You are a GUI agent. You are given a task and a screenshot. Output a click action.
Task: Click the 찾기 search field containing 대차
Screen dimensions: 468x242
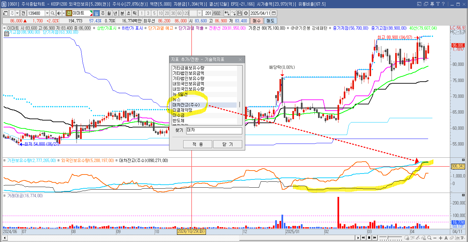214,130
